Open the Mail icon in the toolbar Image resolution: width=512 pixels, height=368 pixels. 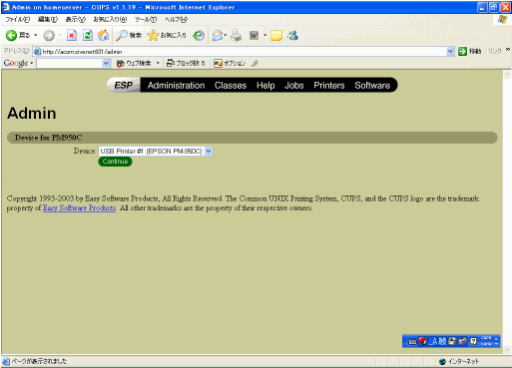[218, 35]
